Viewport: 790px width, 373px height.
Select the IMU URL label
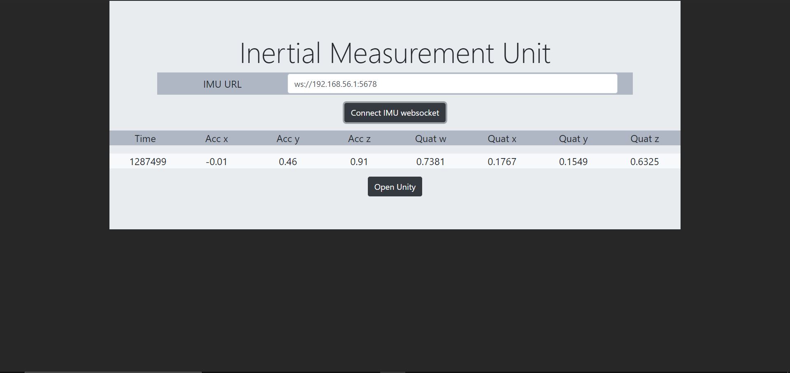pyautogui.click(x=222, y=84)
